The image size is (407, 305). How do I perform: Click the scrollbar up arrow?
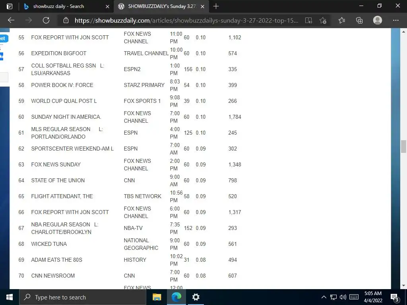coord(403,32)
